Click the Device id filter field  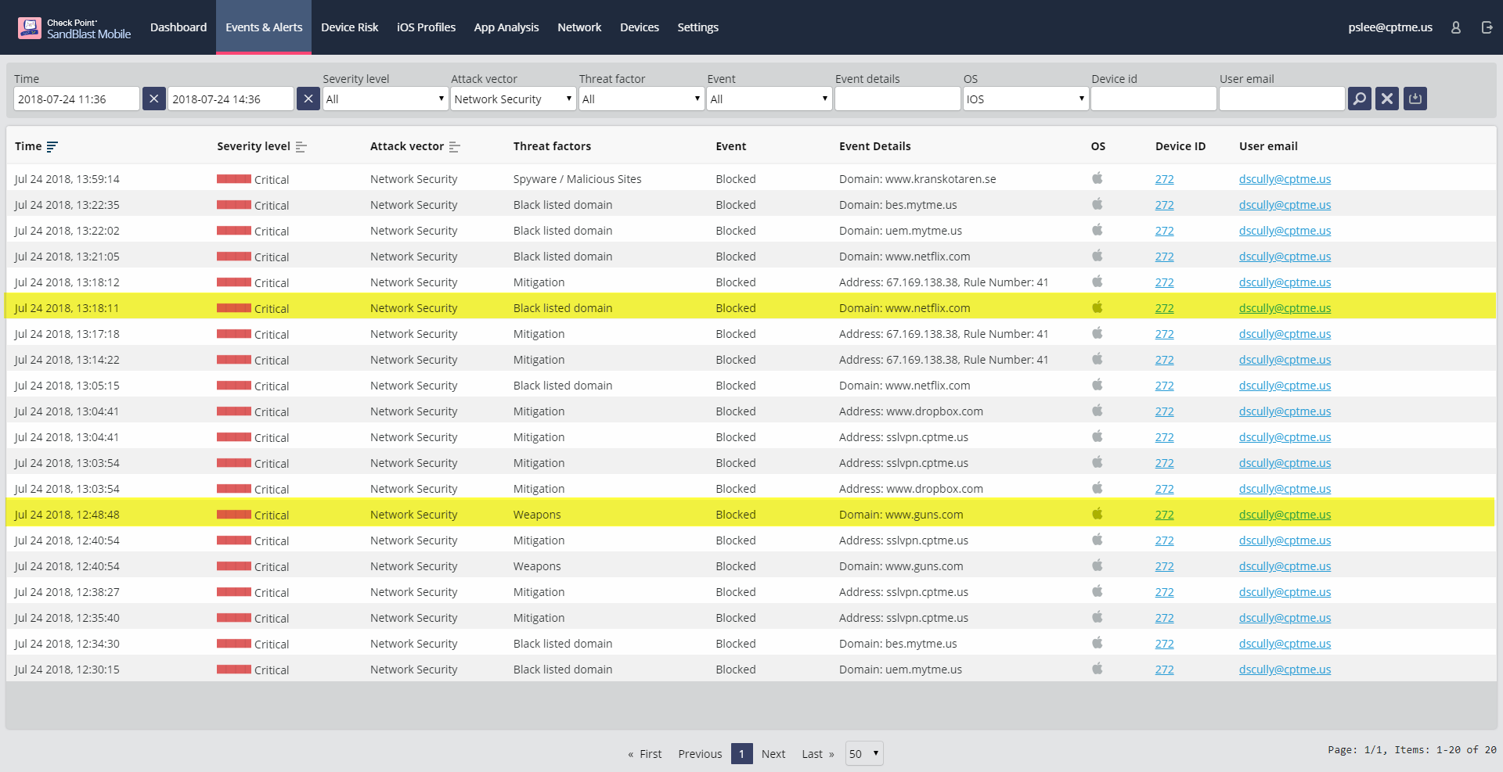click(1154, 99)
